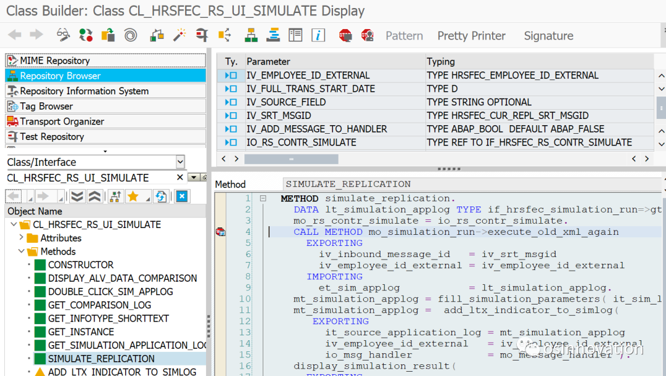Close the object list browser
Viewport: 666px width, 376px height.
point(182,196)
